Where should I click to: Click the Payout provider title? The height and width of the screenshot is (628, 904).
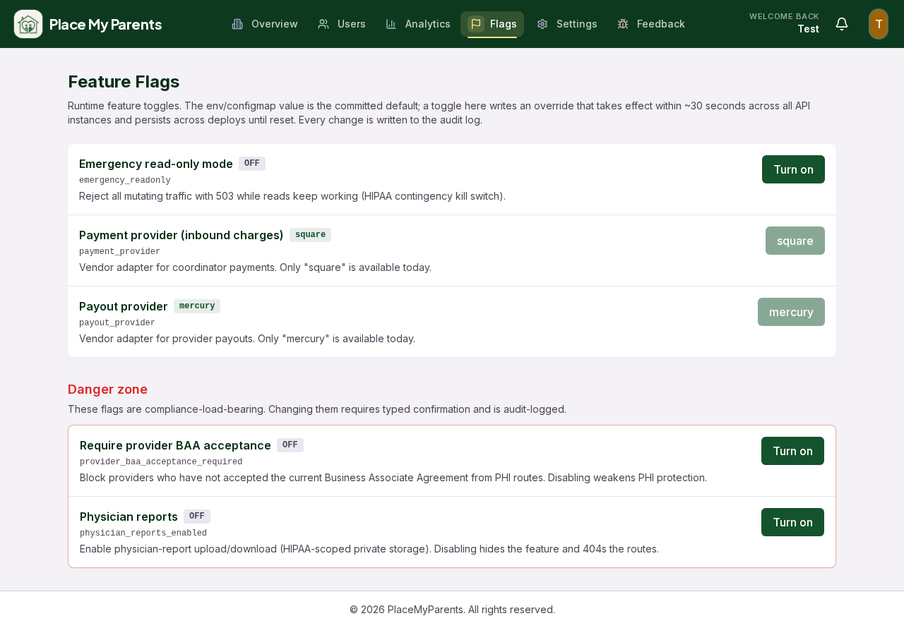(x=124, y=306)
